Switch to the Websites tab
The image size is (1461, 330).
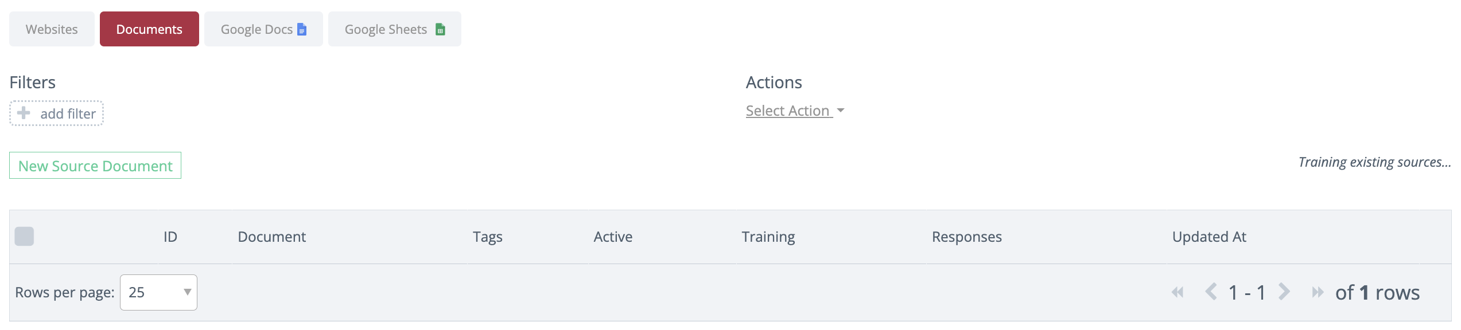(52, 29)
